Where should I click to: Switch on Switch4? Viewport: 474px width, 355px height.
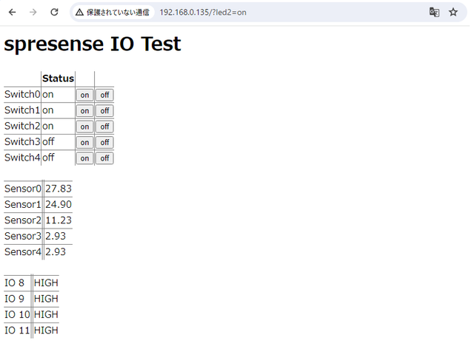point(84,158)
